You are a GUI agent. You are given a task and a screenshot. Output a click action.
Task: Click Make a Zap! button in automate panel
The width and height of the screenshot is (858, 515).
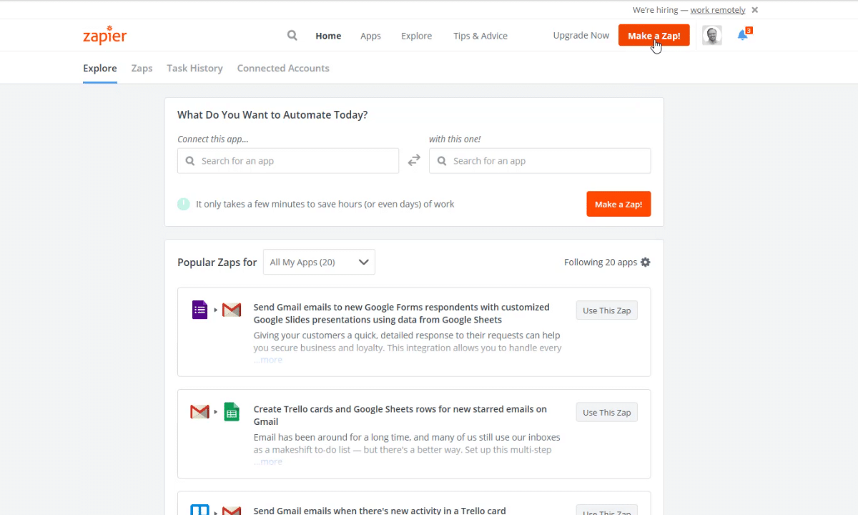click(x=618, y=204)
